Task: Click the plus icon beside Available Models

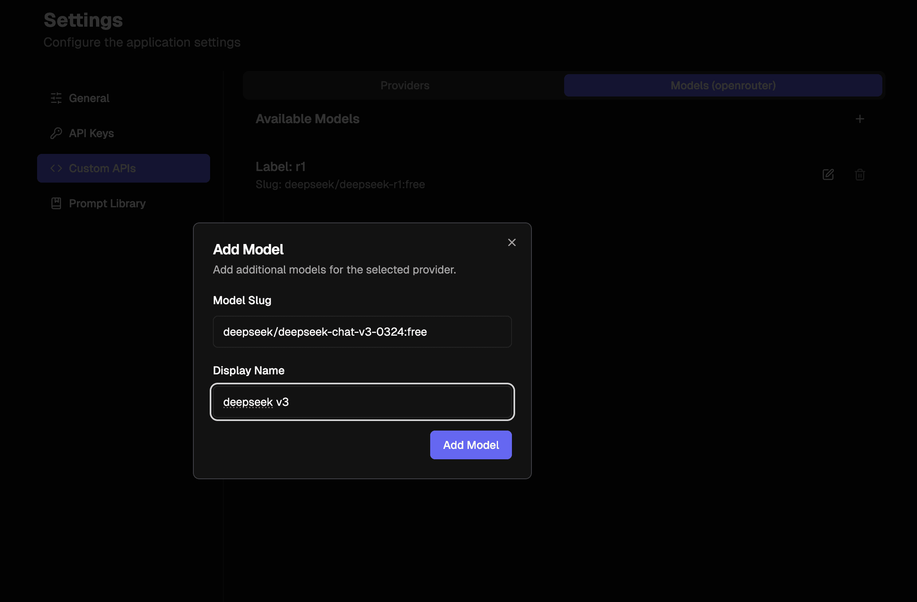Action: pyautogui.click(x=860, y=119)
